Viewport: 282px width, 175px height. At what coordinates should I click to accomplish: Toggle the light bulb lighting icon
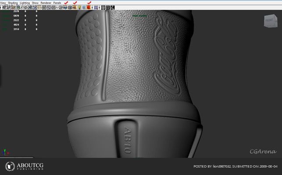coord(79,7)
